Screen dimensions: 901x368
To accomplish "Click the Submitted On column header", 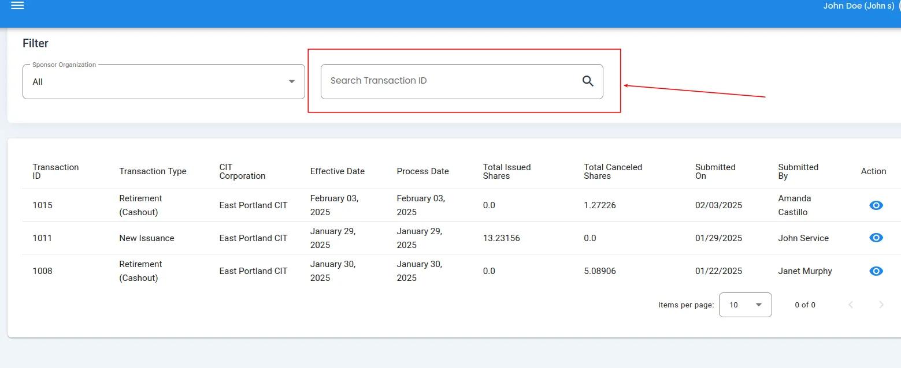I will [715, 171].
